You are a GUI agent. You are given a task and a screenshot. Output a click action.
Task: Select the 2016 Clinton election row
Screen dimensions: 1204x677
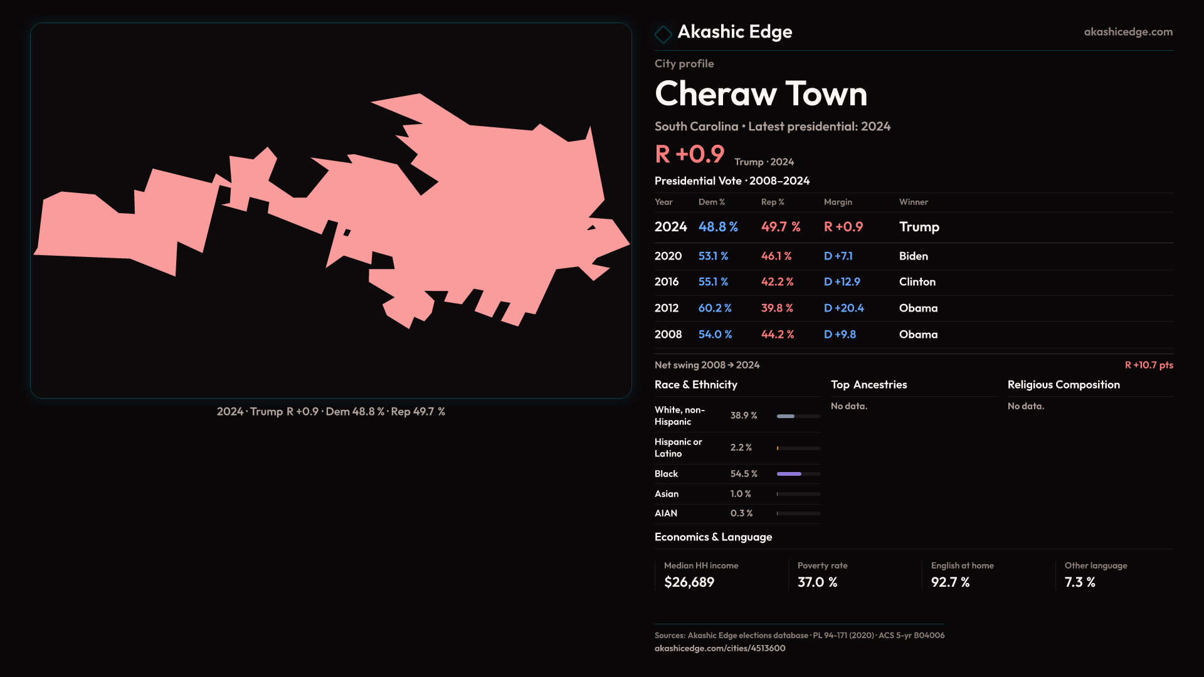click(x=913, y=282)
